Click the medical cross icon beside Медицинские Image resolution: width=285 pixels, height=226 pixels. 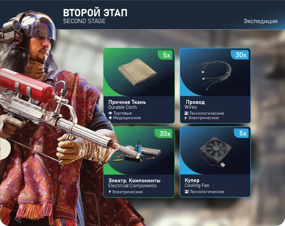(110, 118)
